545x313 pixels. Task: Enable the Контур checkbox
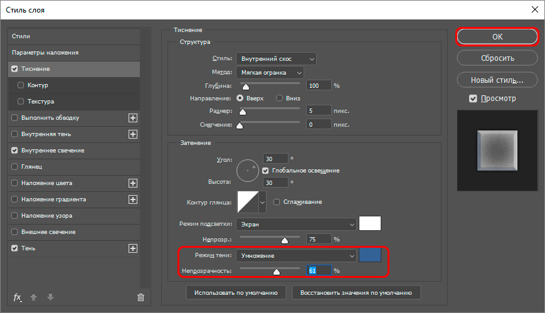tap(21, 85)
